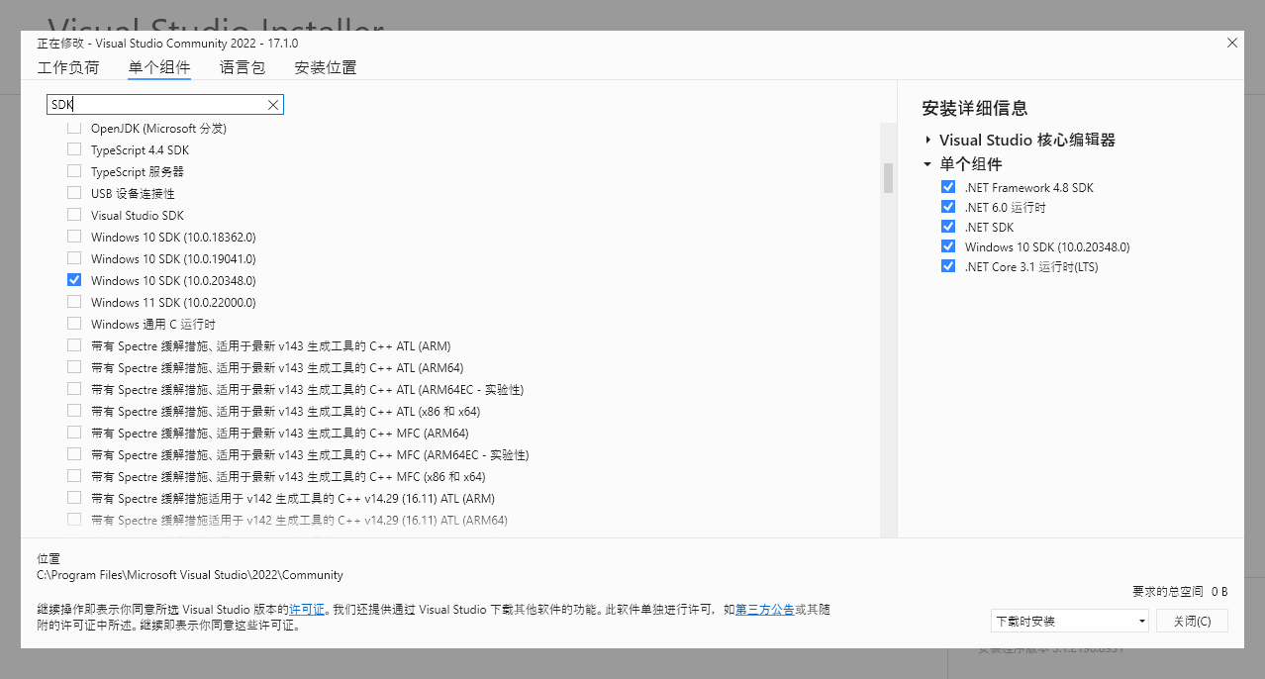Check Spectre v143 C++ ATL (x86 和 x64)
This screenshot has width=1265, height=679.
point(74,411)
